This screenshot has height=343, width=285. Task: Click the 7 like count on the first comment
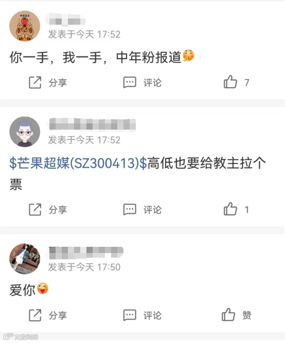247,83
